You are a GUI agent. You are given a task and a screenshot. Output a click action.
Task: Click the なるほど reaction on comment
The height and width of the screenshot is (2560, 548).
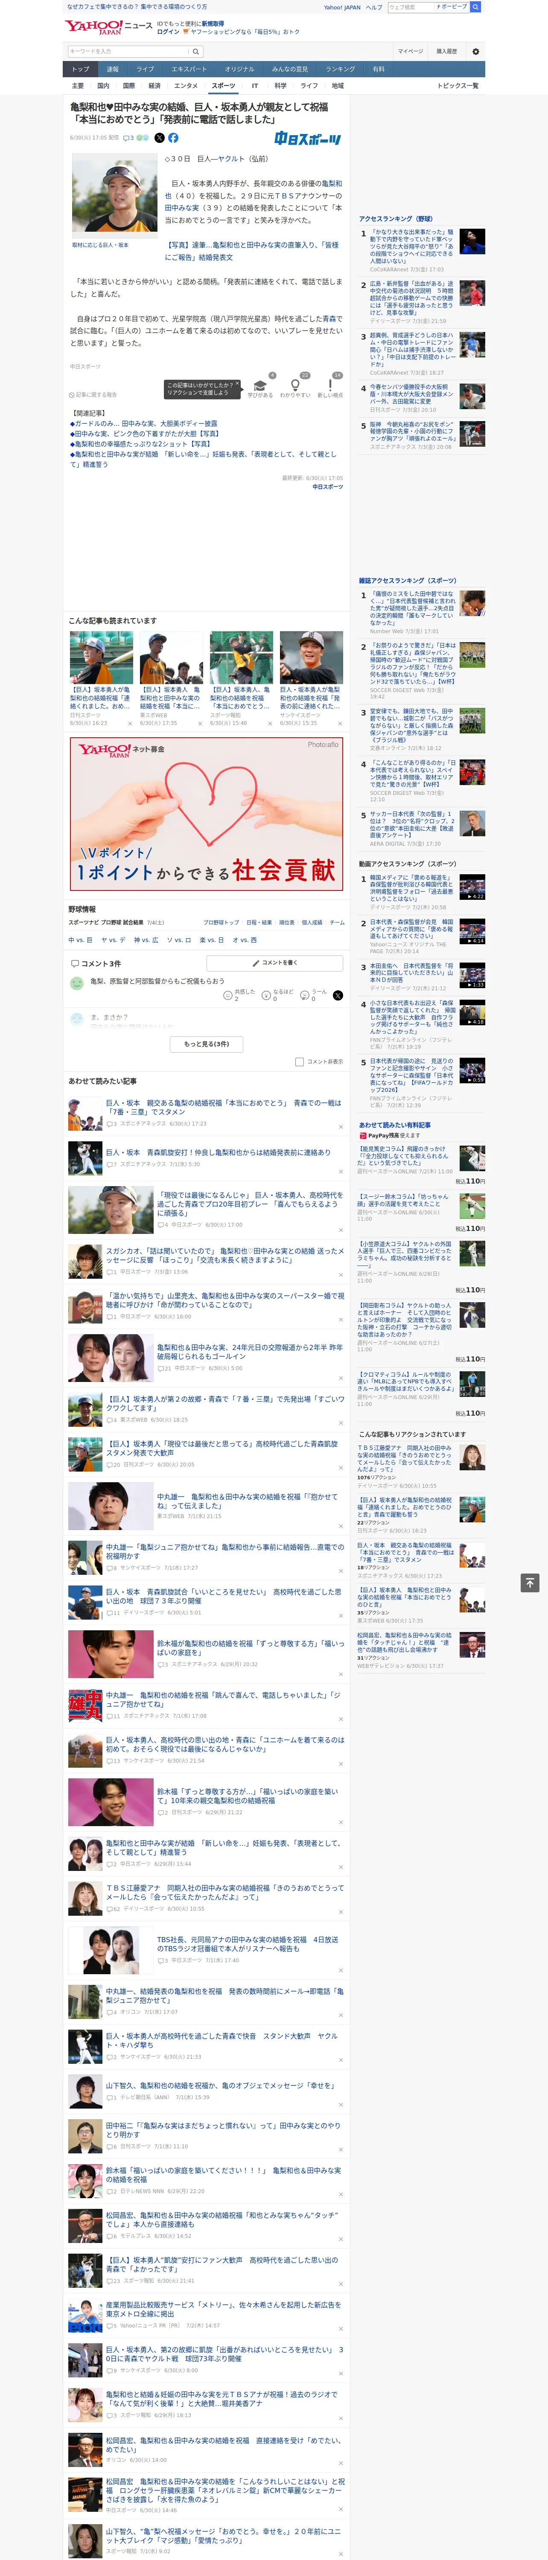coord(277,995)
